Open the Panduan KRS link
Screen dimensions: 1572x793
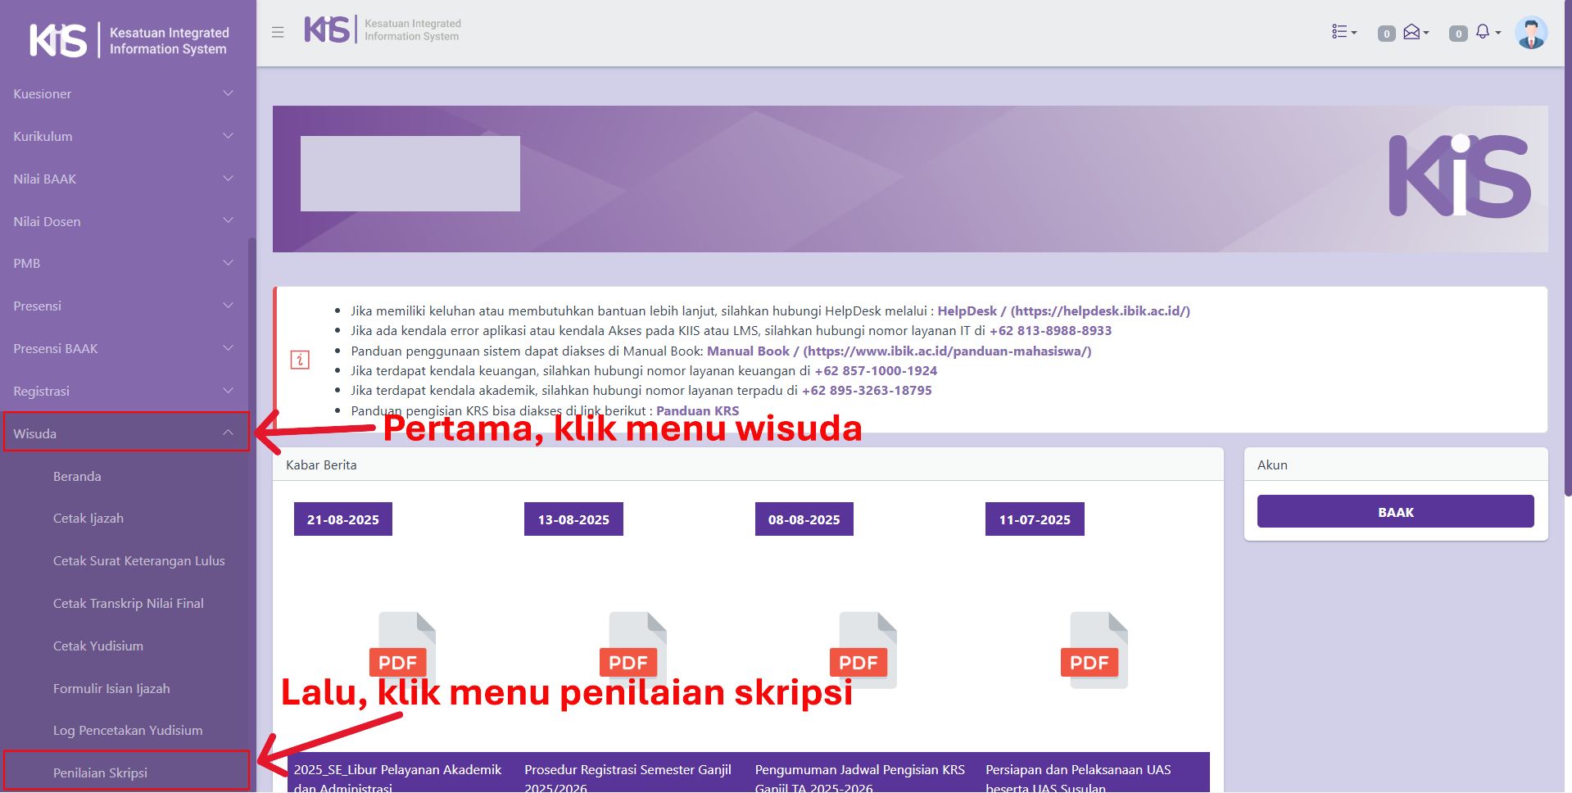click(697, 410)
